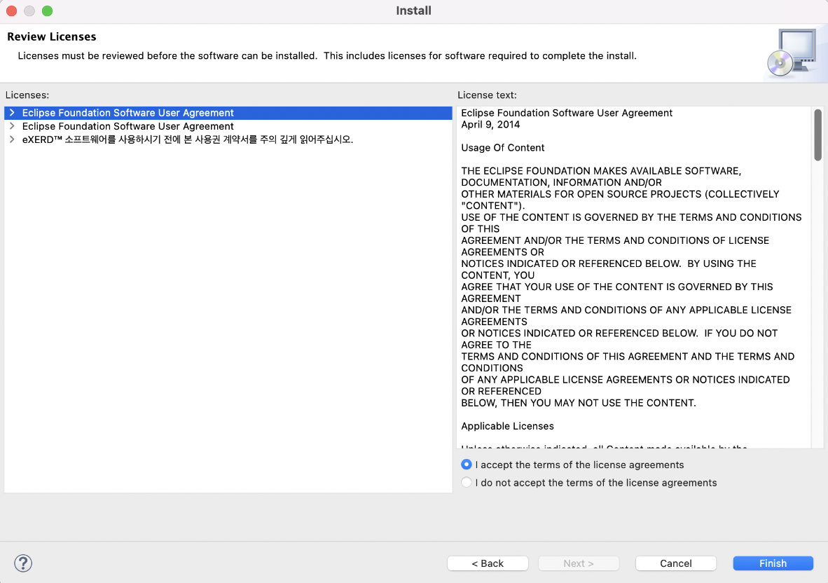Click the 'Applicable Licenses' heading text

pos(507,426)
